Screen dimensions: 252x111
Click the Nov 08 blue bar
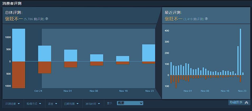(97, 58)
